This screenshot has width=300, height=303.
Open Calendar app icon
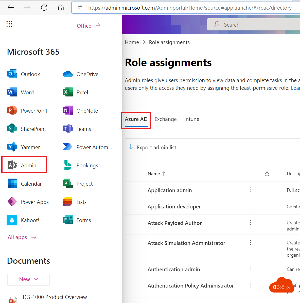point(12,183)
